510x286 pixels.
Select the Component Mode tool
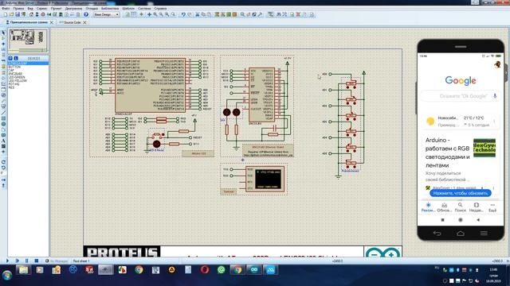pos(3,38)
